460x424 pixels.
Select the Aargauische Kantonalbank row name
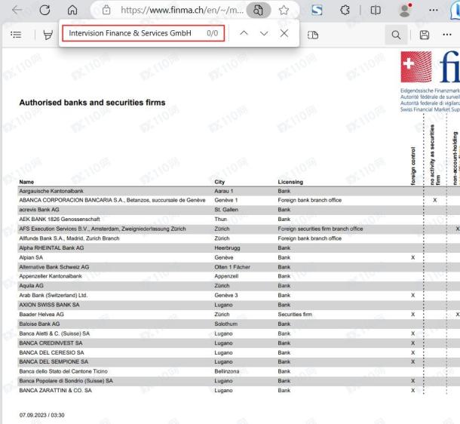(x=51, y=191)
